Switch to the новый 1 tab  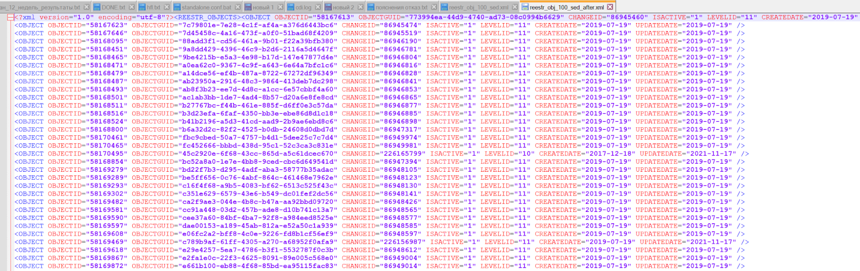tap(263, 8)
